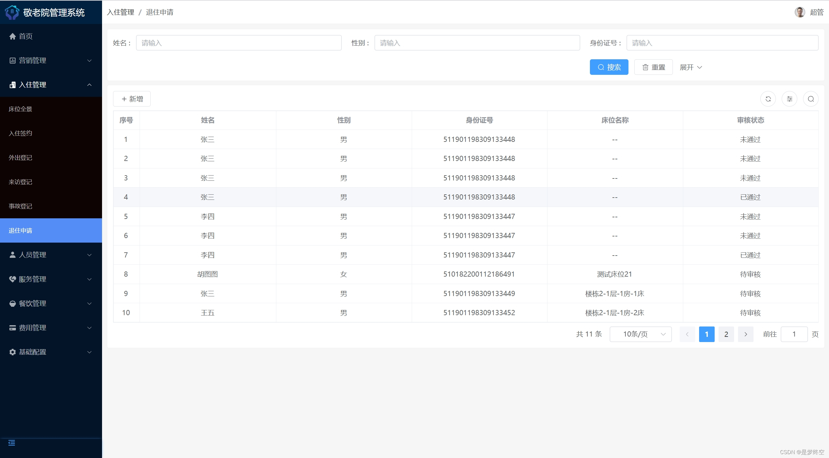Expand the 费用管理 submenu chevron
This screenshot has width=829, height=458.
tap(90, 328)
